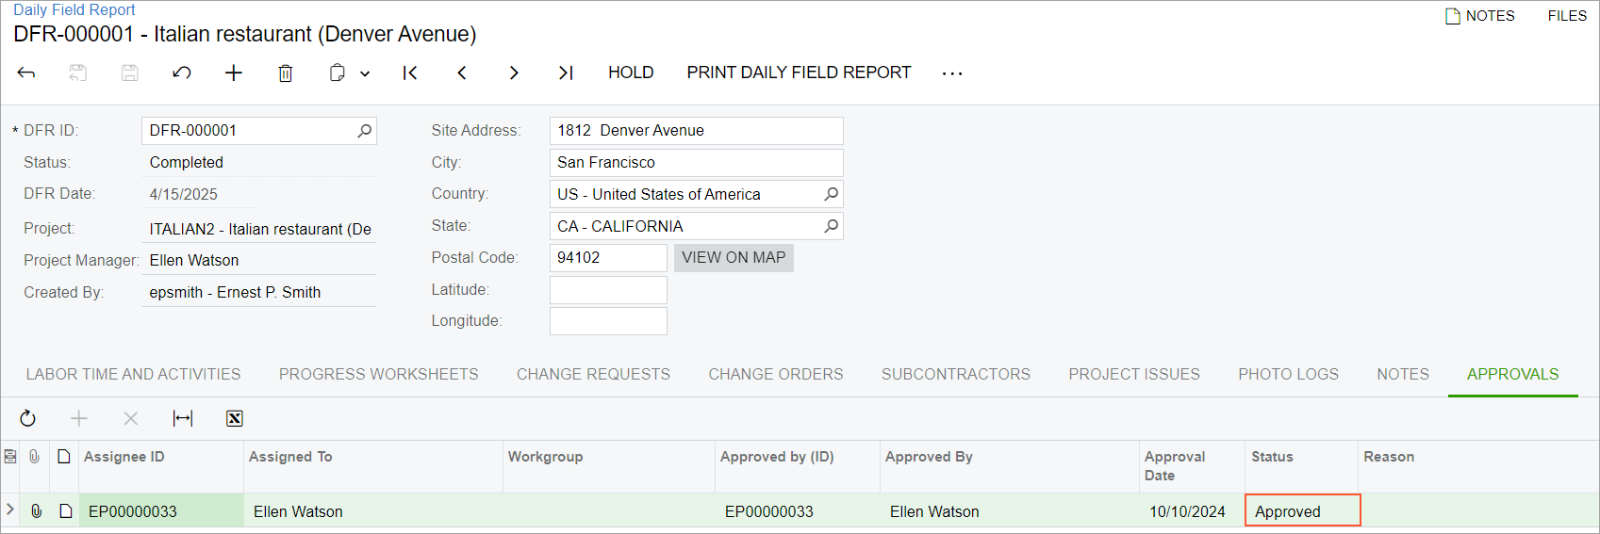The height and width of the screenshot is (534, 1600).
Task: Open the more actions ellipsis menu
Action: [x=952, y=73]
